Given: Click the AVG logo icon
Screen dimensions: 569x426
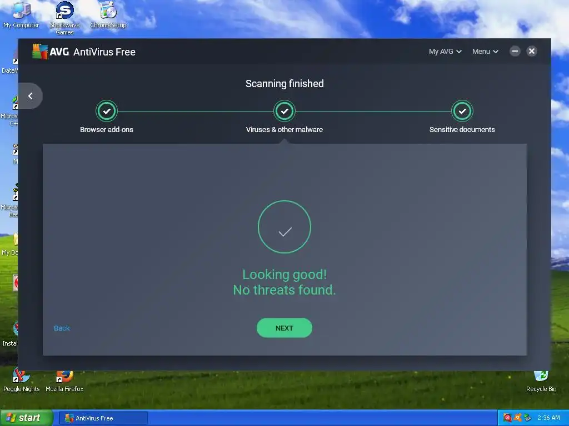Looking at the screenshot, I should tap(40, 52).
